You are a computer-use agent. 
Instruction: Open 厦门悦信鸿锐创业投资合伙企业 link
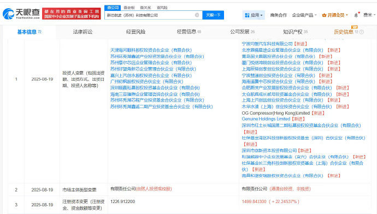pos(282,63)
